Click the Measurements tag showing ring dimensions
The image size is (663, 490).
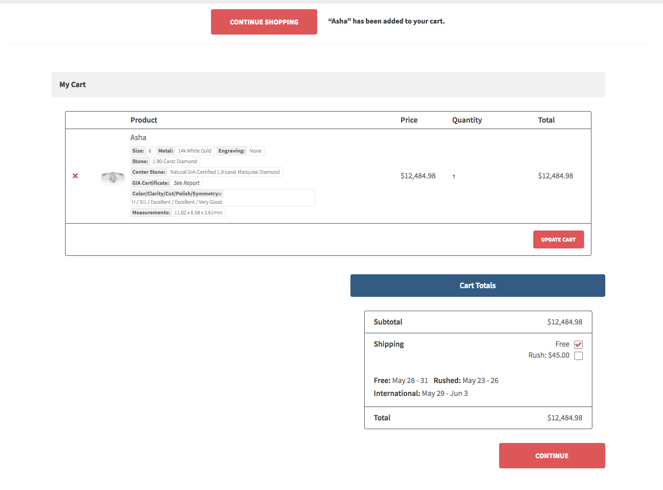[199, 213]
